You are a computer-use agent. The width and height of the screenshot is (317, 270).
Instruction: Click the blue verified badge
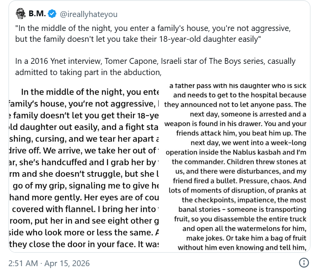click(x=52, y=14)
